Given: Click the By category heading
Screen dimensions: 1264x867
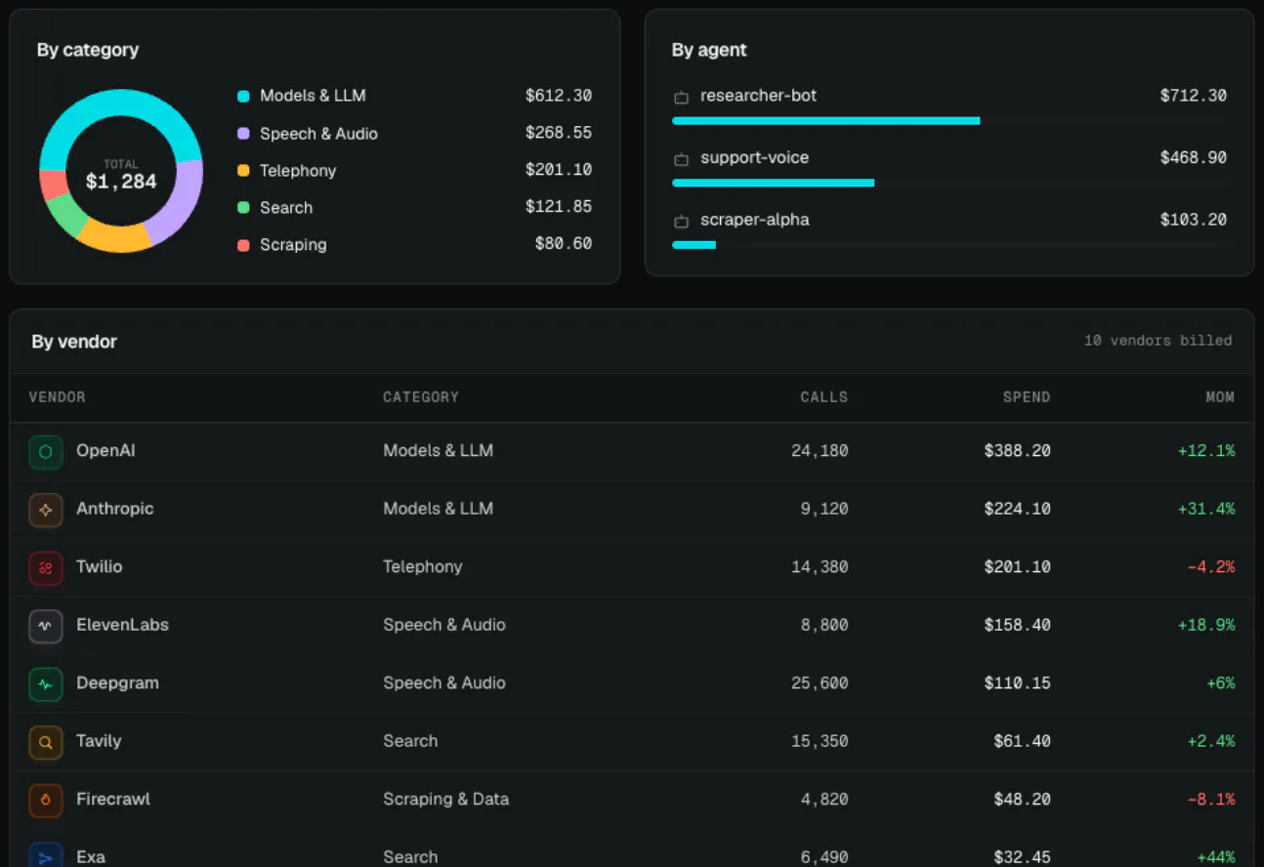Looking at the screenshot, I should pos(88,50).
